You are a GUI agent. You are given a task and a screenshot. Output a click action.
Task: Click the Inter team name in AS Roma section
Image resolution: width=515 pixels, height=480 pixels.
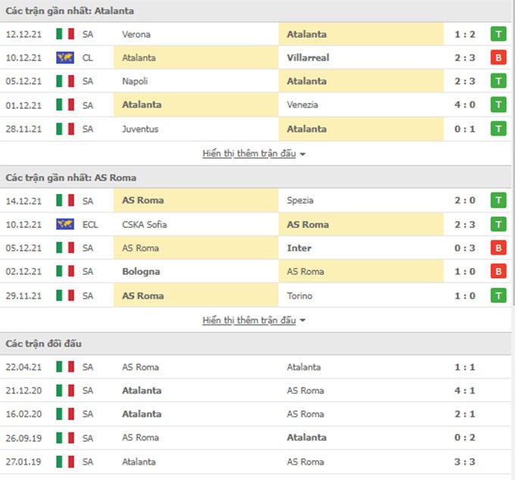pos(299,248)
